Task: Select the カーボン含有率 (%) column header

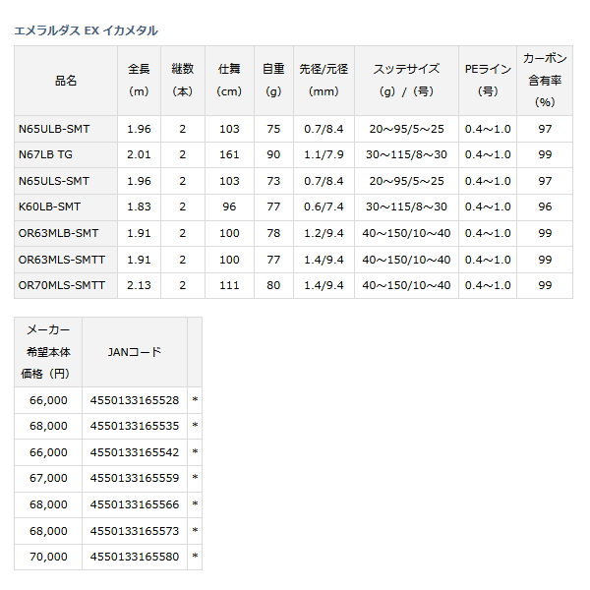Action: [x=545, y=81]
